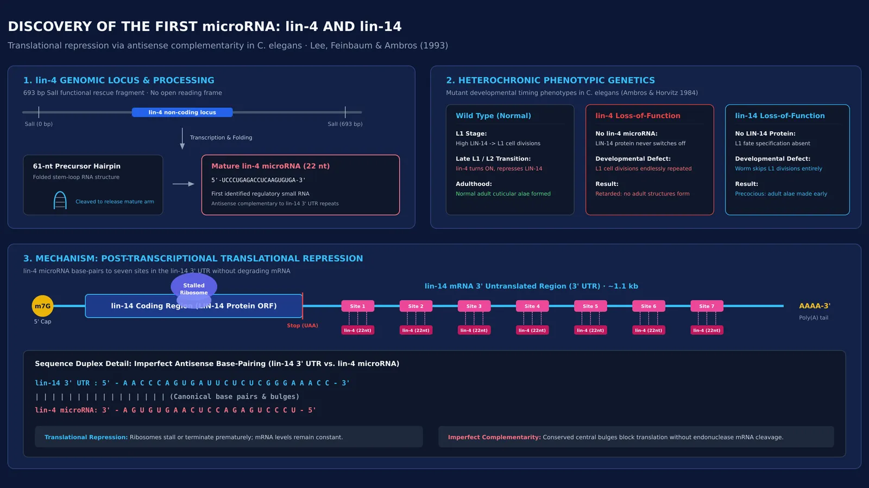Click lin-4 (22nt) label under Site 1
869x488 pixels.
point(357,330)
